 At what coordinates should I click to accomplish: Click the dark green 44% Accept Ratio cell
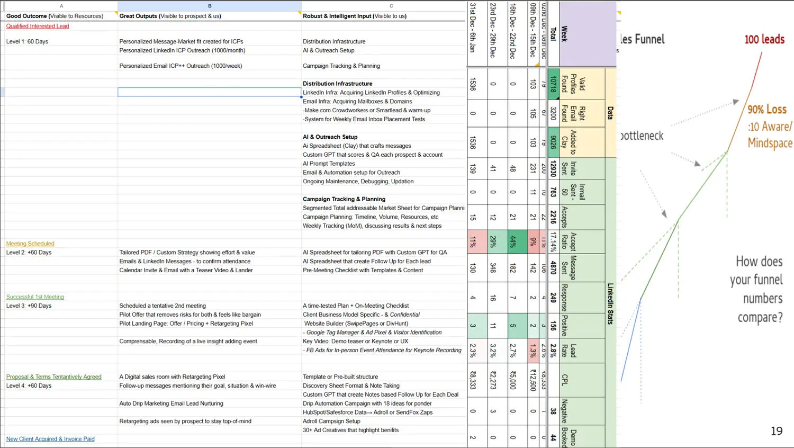(x=512, y=241)
